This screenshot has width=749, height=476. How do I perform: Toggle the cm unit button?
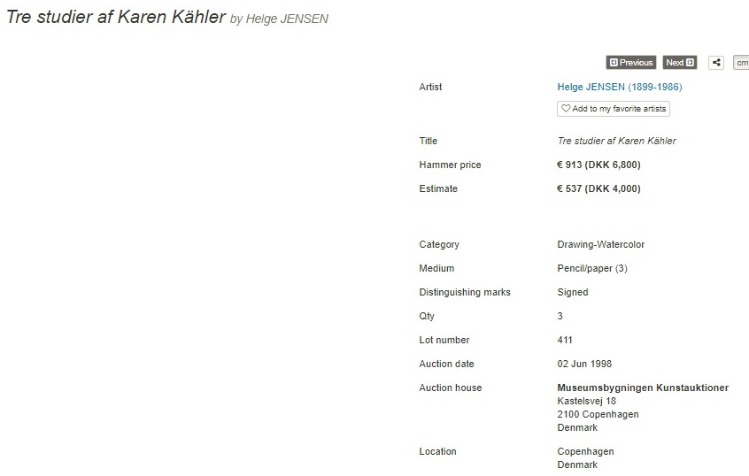point(741,63)
